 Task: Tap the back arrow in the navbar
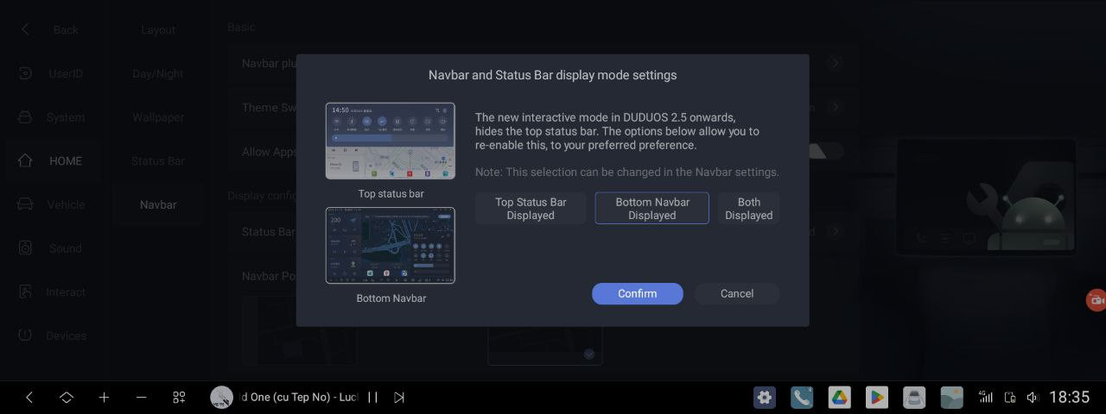(29, 398)
